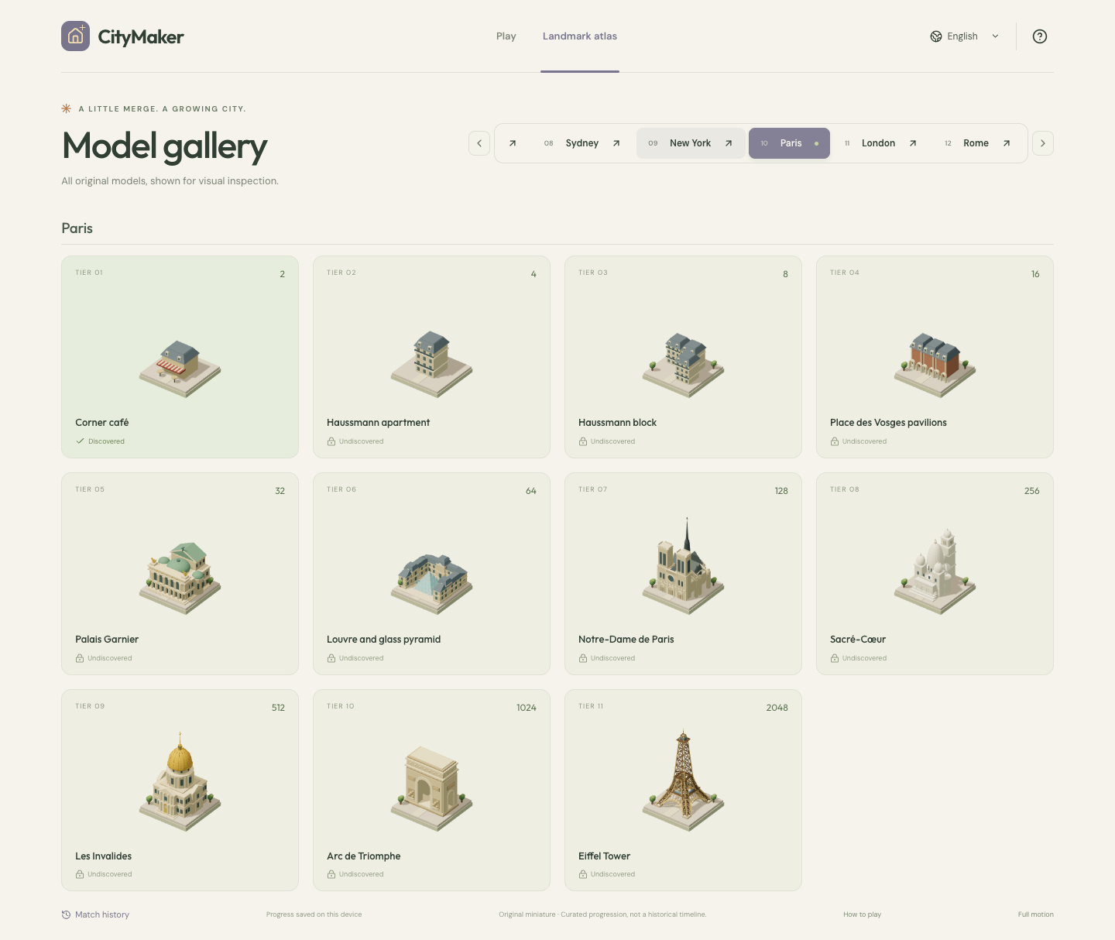Expand the English language dropdown chevron
1115x940 pixels.
pyautogui.click(x=996, y=36)
